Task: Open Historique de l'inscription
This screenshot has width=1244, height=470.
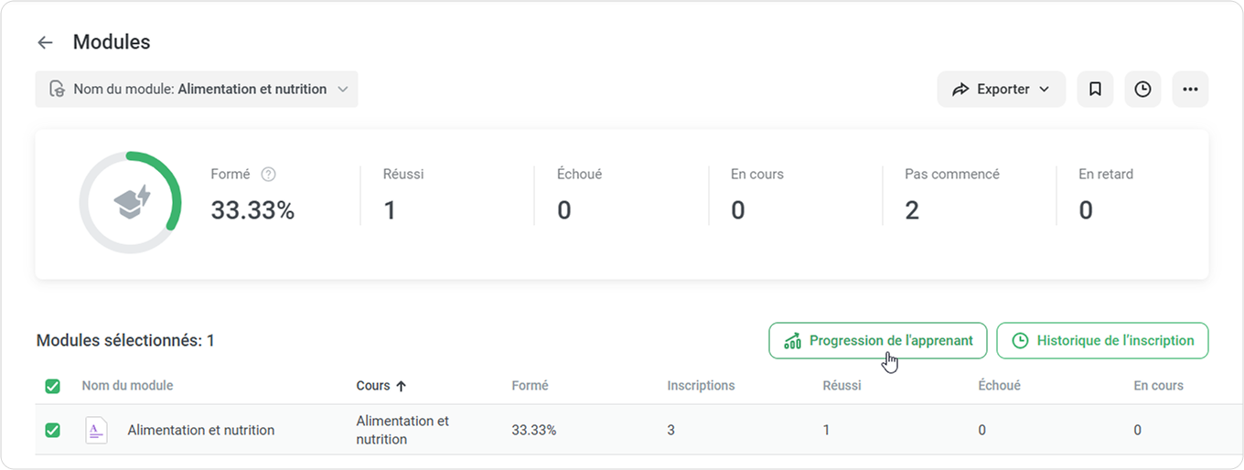Action: pyautogui.click(x=1102, y=341)
